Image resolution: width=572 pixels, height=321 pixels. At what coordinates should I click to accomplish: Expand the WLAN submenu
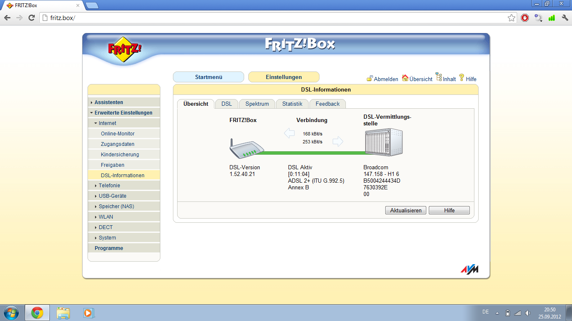pyautogui.click(x=106, y=217)
